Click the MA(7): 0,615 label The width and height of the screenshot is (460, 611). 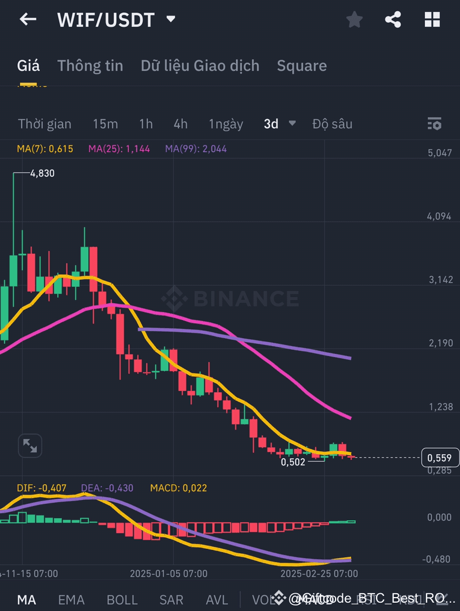45,148
